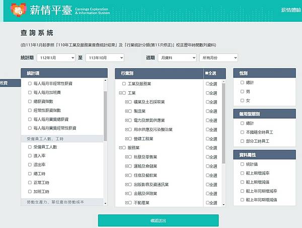This screenshot has width=302, height=228.
Task: Click the 確認送出 submit button
Action: tap(159, 220)
